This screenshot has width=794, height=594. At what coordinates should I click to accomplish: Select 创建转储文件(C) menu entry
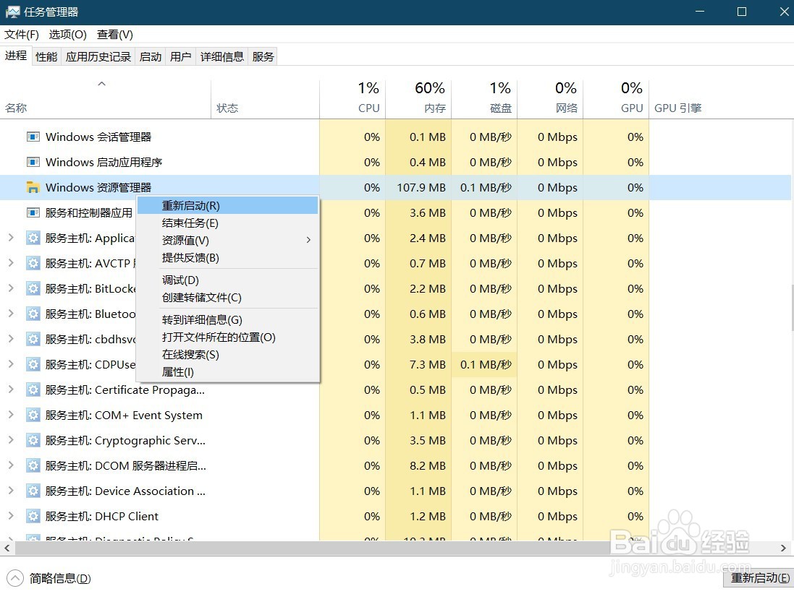pos(227,297)
